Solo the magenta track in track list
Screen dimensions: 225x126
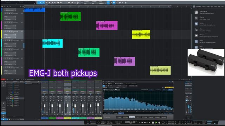[8, 22]
